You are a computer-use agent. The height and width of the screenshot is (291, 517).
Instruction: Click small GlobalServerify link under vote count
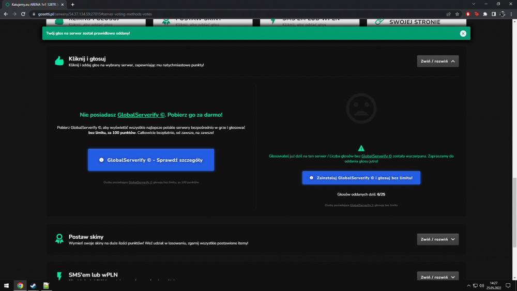[362, 205]
